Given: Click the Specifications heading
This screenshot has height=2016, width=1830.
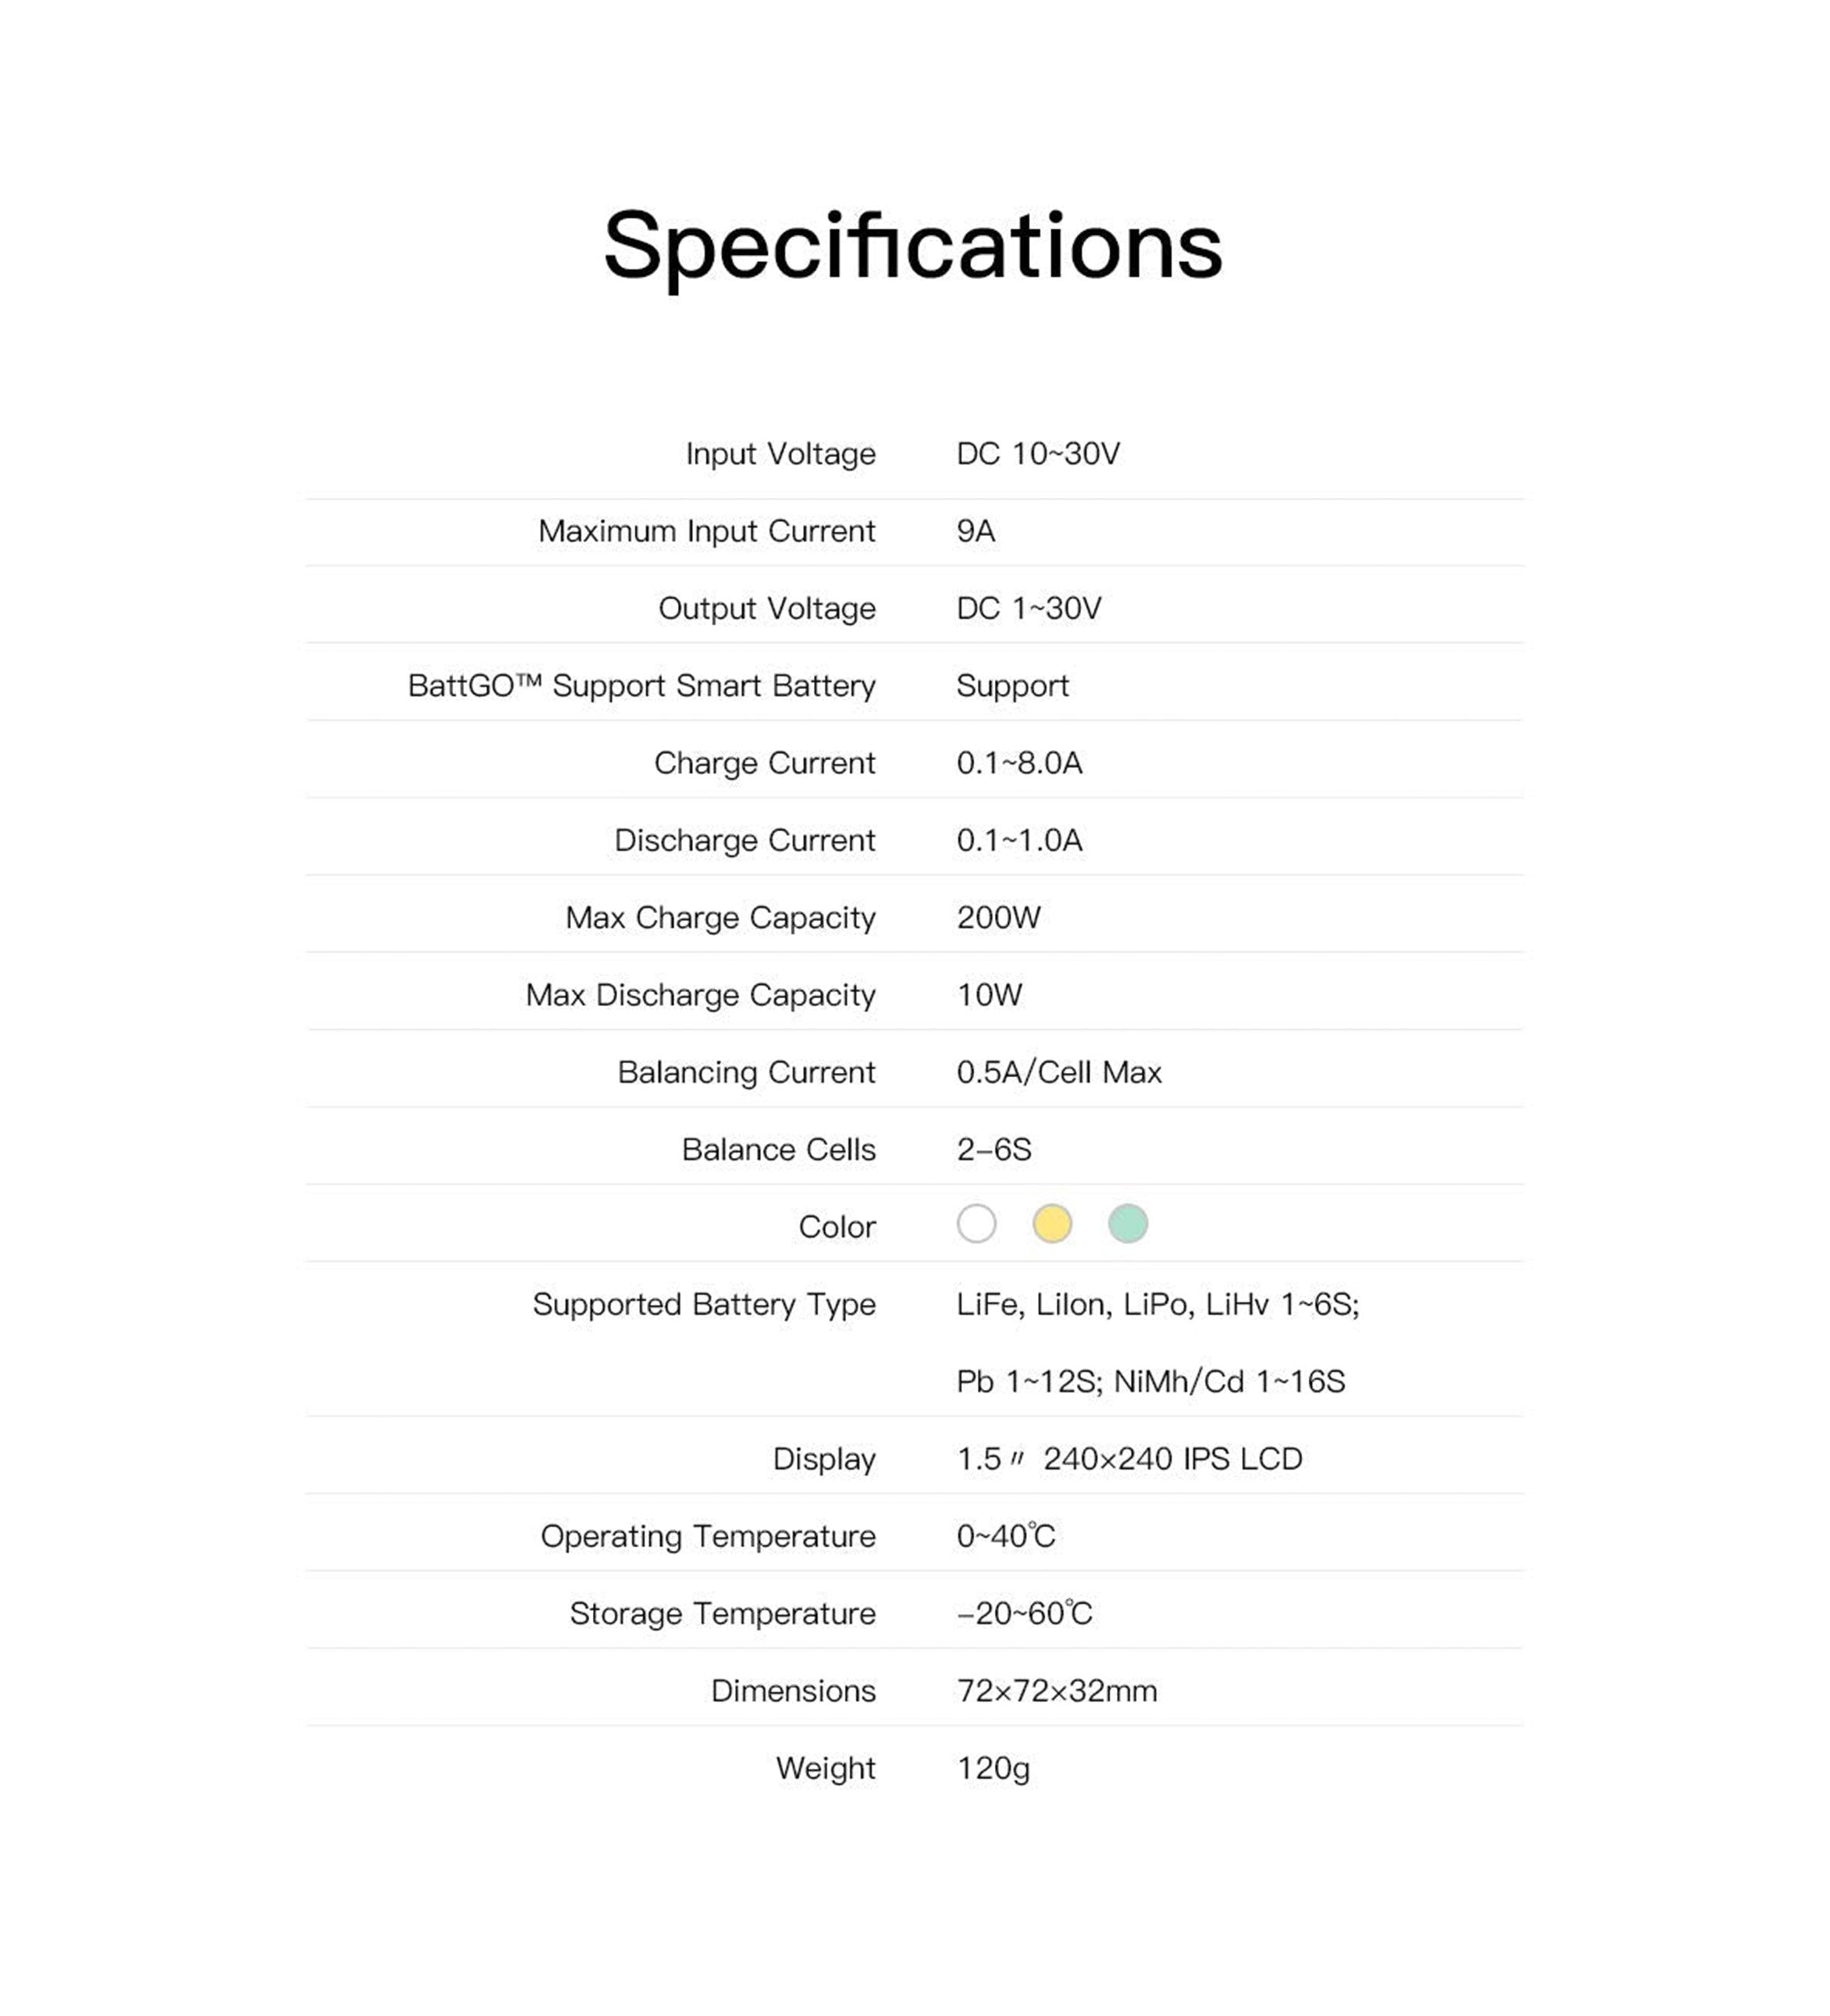Looking at the screenshot, I should click(913, 246).
